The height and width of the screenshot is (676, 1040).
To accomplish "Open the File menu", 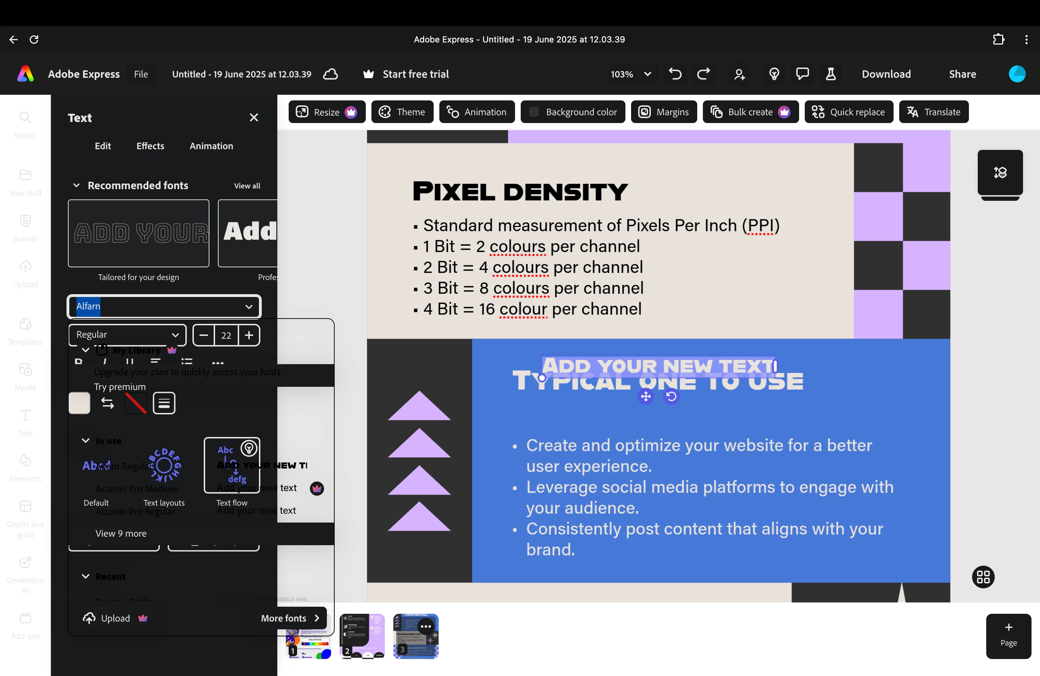I will tap(141, 74).
